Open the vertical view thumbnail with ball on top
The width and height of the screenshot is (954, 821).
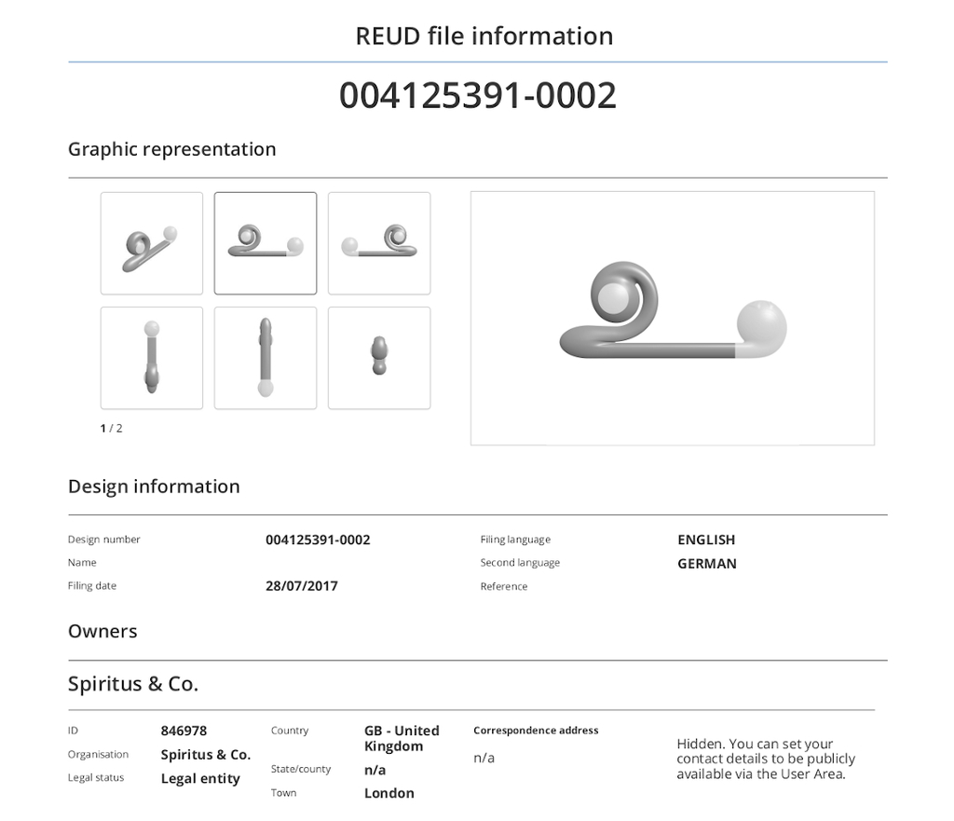point(152,358)
